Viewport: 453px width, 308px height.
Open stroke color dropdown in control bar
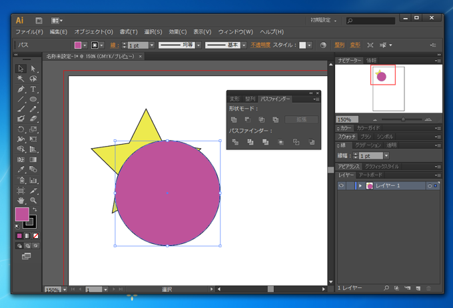pyautogui.click(x=101, y=45)
